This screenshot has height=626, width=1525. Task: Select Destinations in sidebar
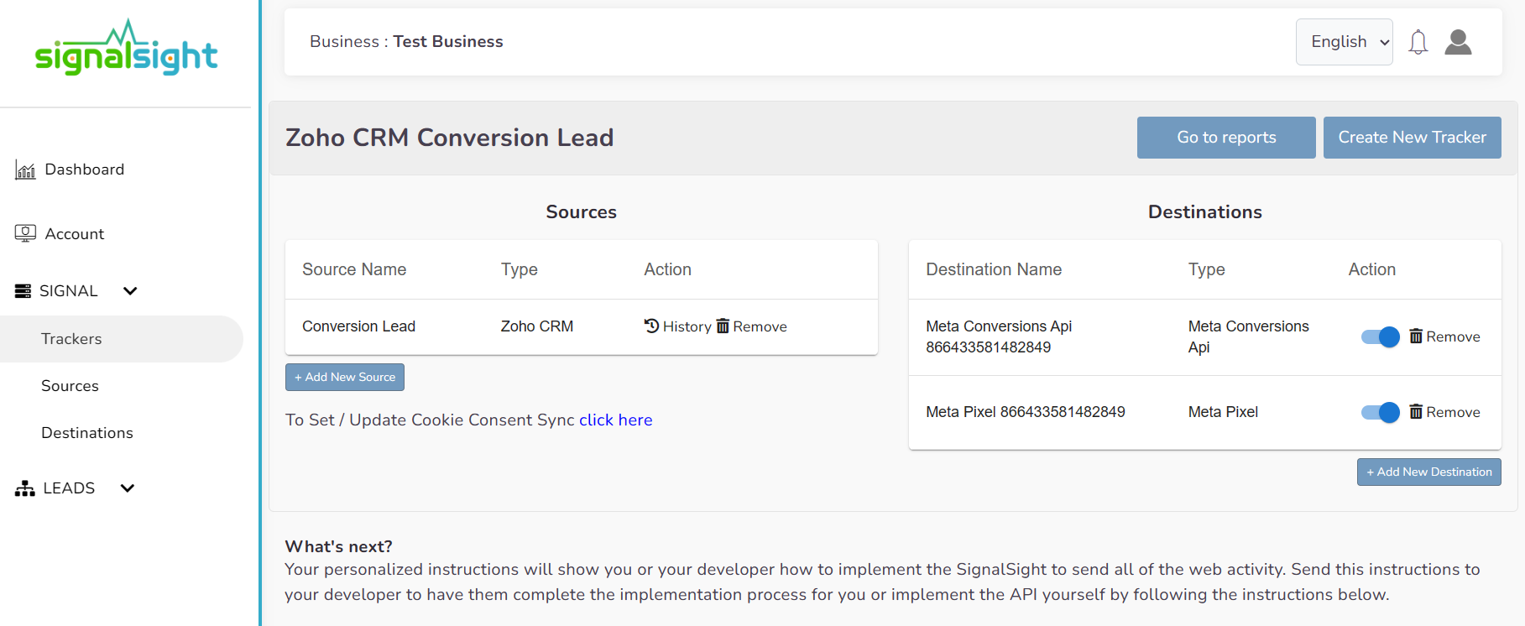click(x=87, y=433)
